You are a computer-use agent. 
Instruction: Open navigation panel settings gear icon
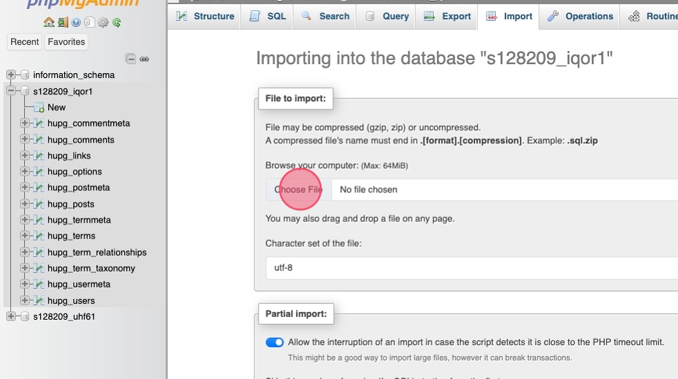[103, 23]
